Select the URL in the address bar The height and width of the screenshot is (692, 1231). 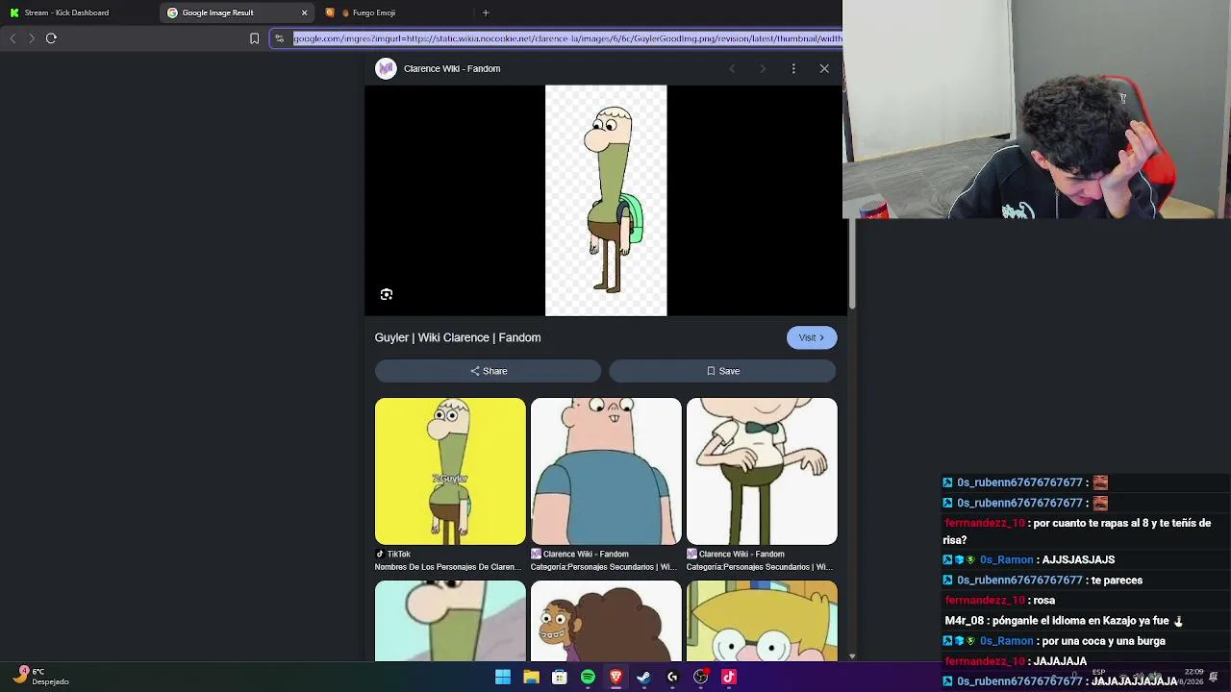567,38
